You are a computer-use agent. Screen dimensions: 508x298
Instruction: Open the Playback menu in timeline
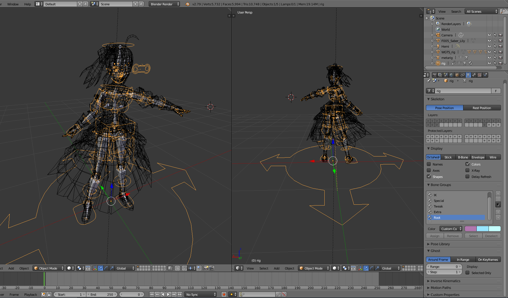[x=30, y=295]
